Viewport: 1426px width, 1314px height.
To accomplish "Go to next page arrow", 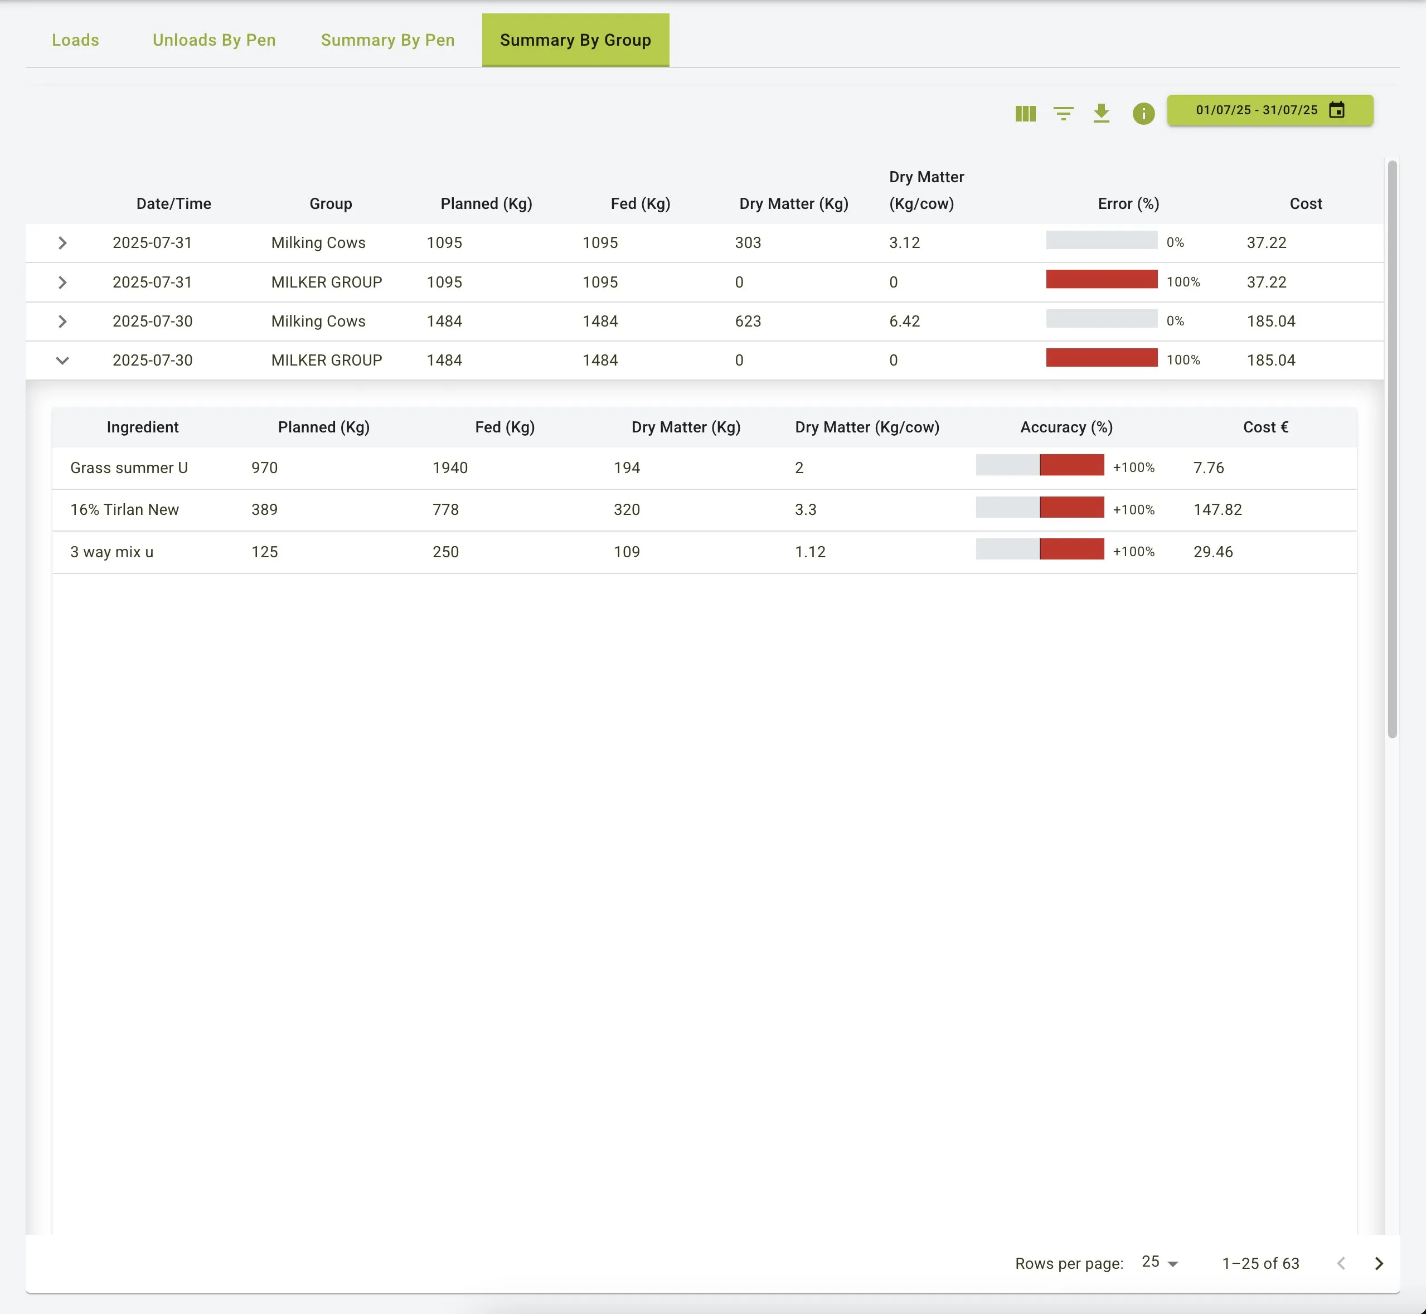I will [x=1379, y=1263].
